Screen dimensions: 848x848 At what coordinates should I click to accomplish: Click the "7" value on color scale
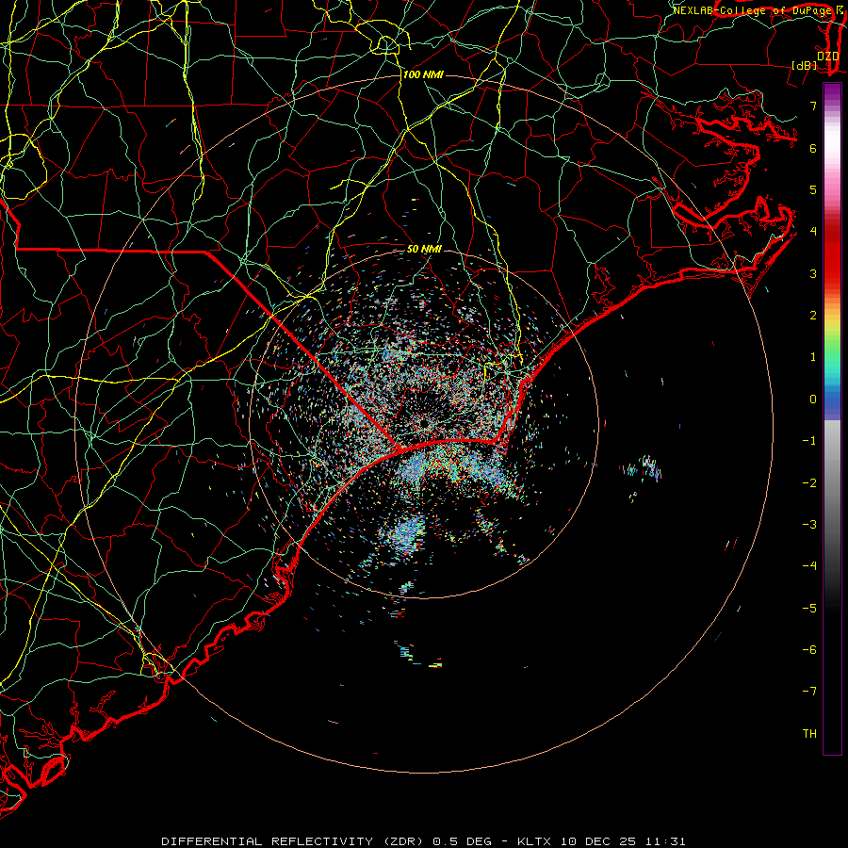click(x=813, y=106)
